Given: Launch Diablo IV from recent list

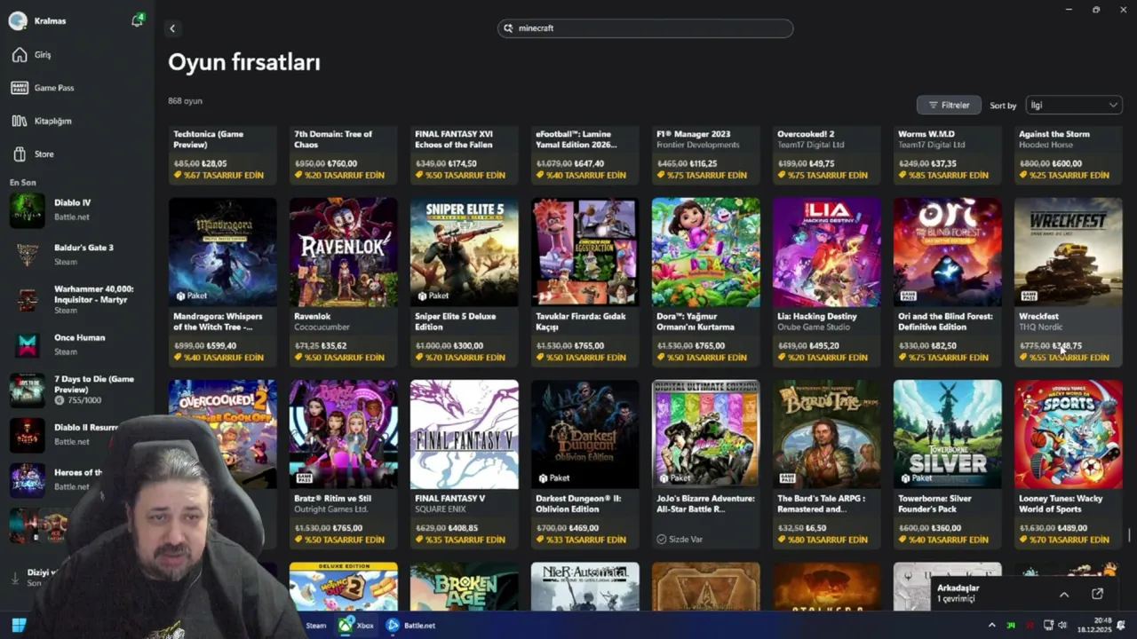Looking at the screenshot, I should (27, 210).
